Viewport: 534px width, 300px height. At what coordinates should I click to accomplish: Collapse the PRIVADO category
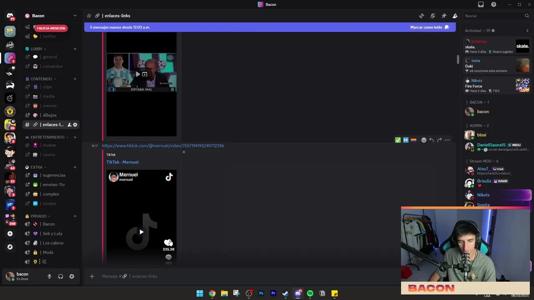click(x=38, y=216)
